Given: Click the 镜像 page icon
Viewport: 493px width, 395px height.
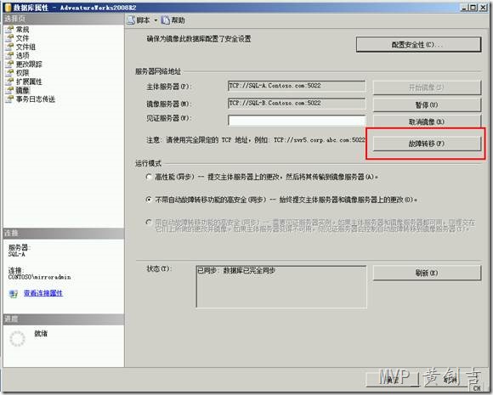Looking at the screenshot, I should [9, 91].
